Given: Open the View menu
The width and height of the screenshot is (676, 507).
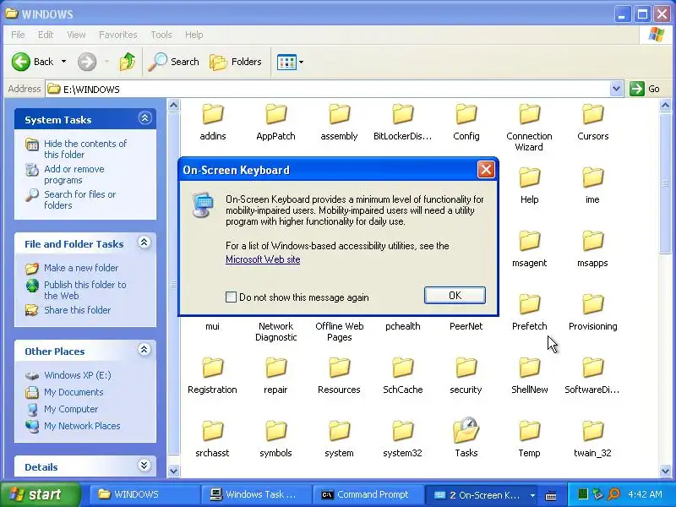Looking at the screenshot, I should click(x=76, y=35).
